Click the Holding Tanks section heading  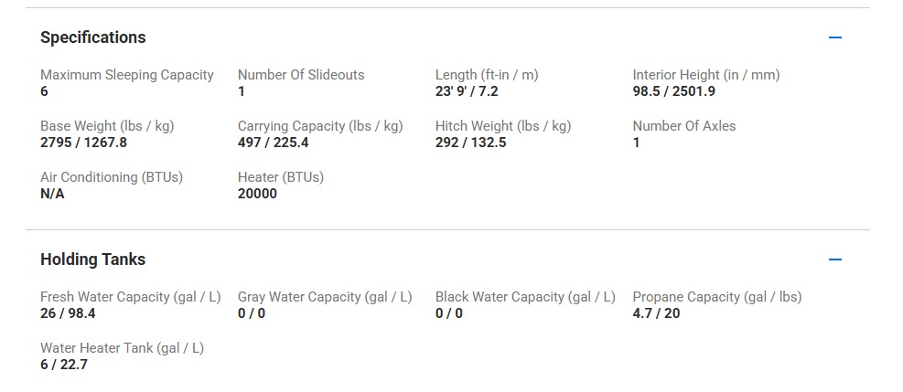(93, 260)
